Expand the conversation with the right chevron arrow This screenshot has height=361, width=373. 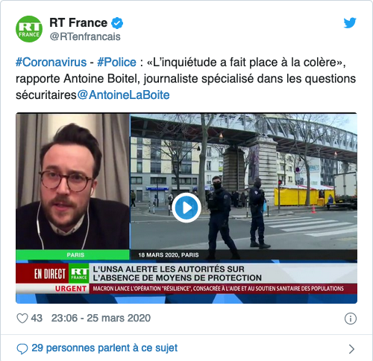point(351,349)
